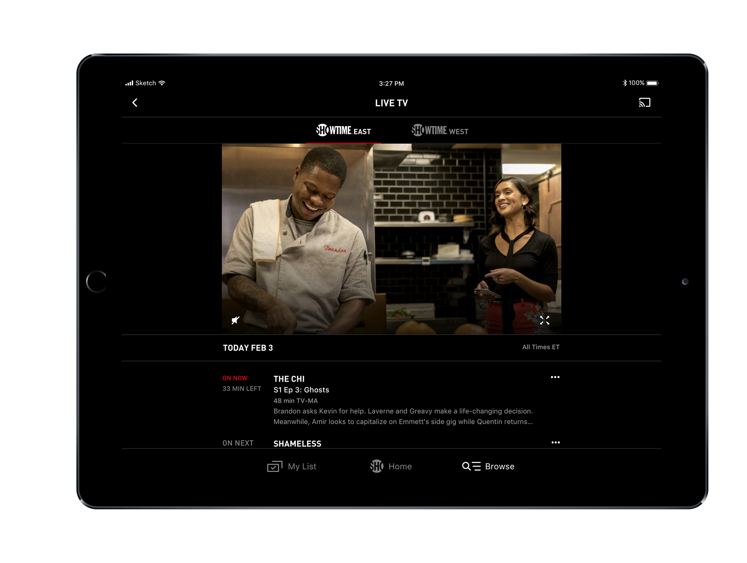Tap the Bluetooth icon in status bar
This screenshot has height=563, width=747.
coord(625,83)
